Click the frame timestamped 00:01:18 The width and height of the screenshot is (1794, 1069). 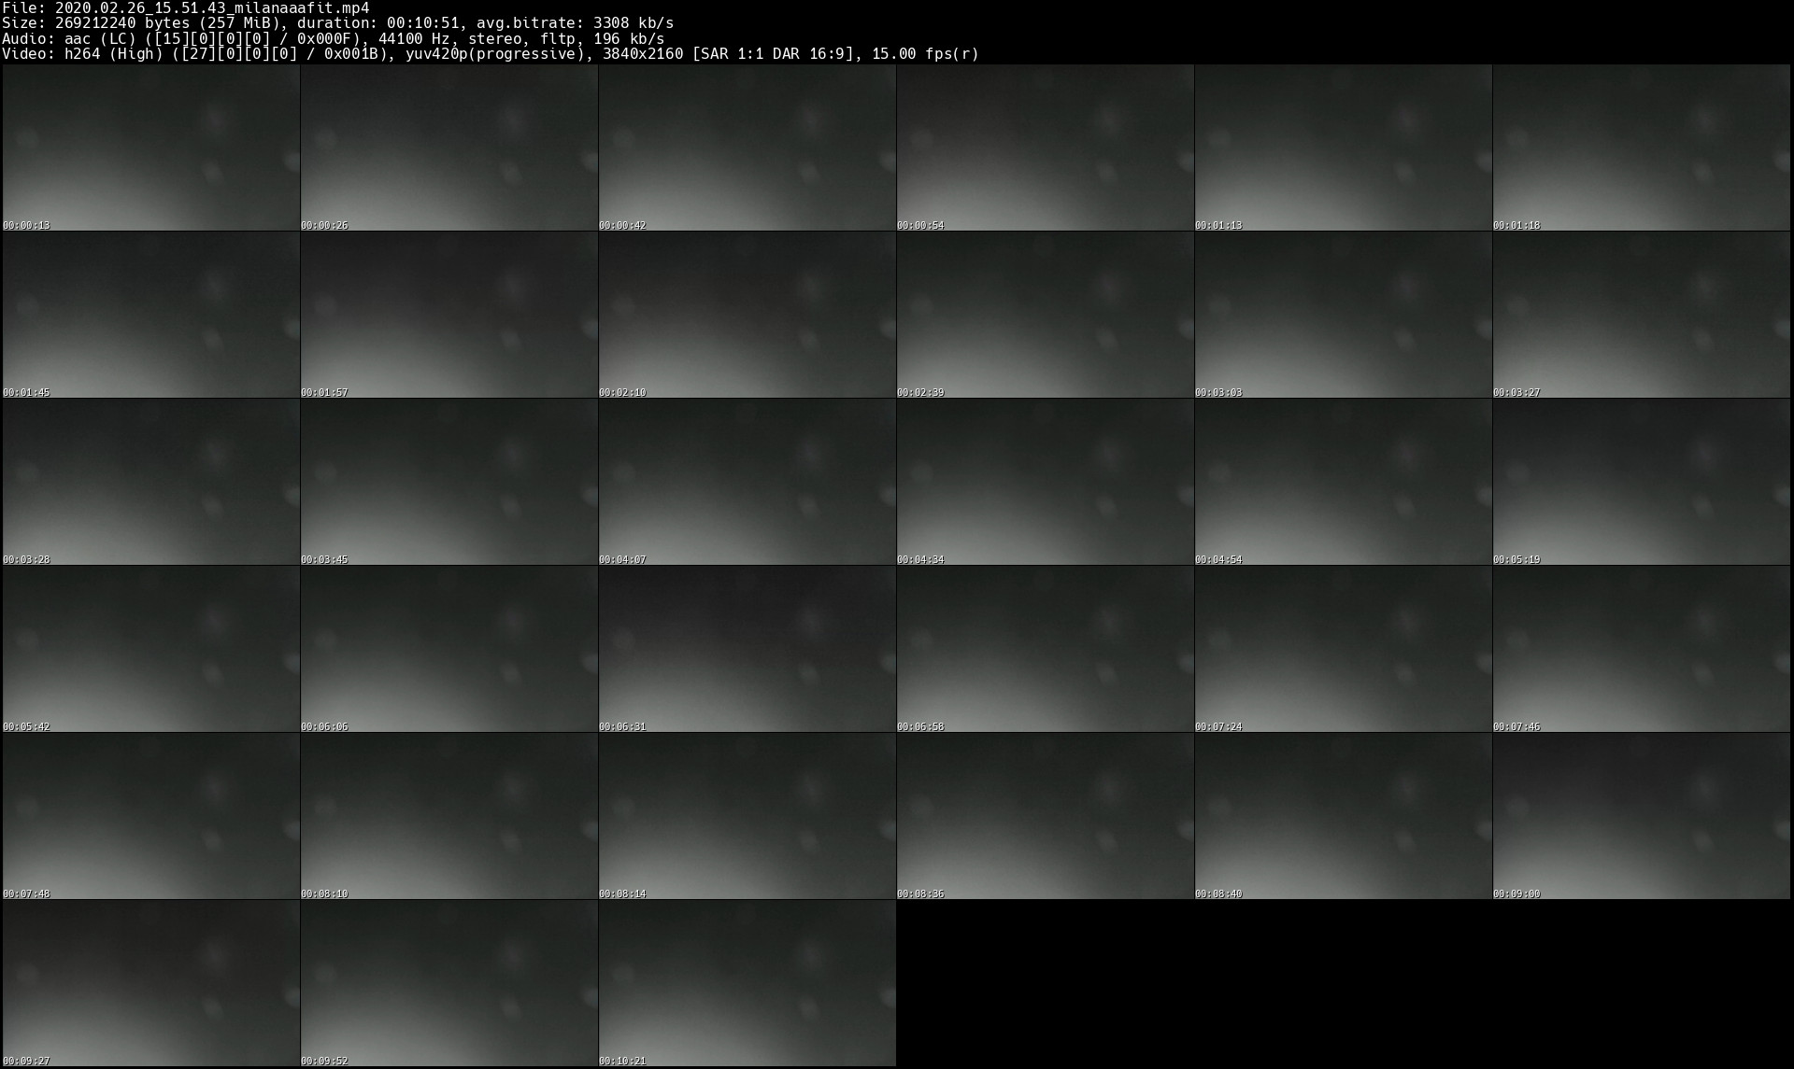1641,148
